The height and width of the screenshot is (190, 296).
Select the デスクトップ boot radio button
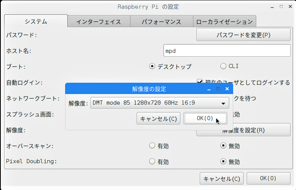152,66
